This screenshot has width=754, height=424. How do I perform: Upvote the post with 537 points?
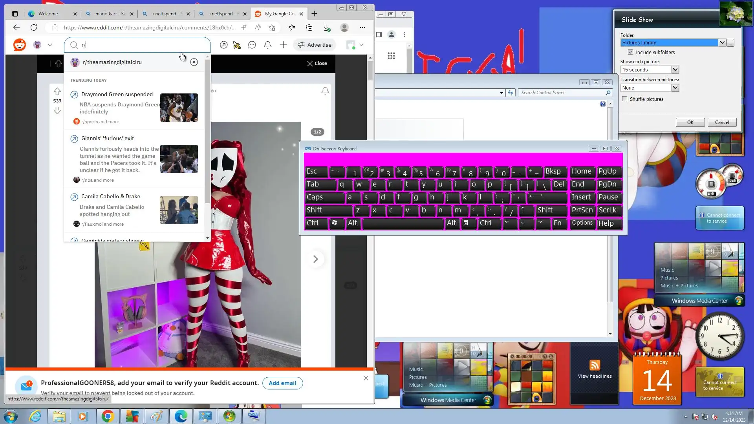[57, 91]
